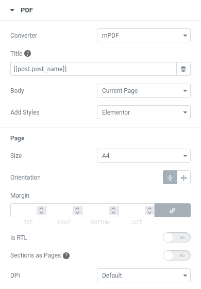Viewport: 201px width, 289px height.
Task: Click the Top margin stepper arrows
Action: (41, 211)
